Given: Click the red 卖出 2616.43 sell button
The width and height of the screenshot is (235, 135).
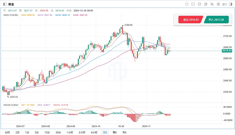Looking at the screenshot, I should click(191, 20).
